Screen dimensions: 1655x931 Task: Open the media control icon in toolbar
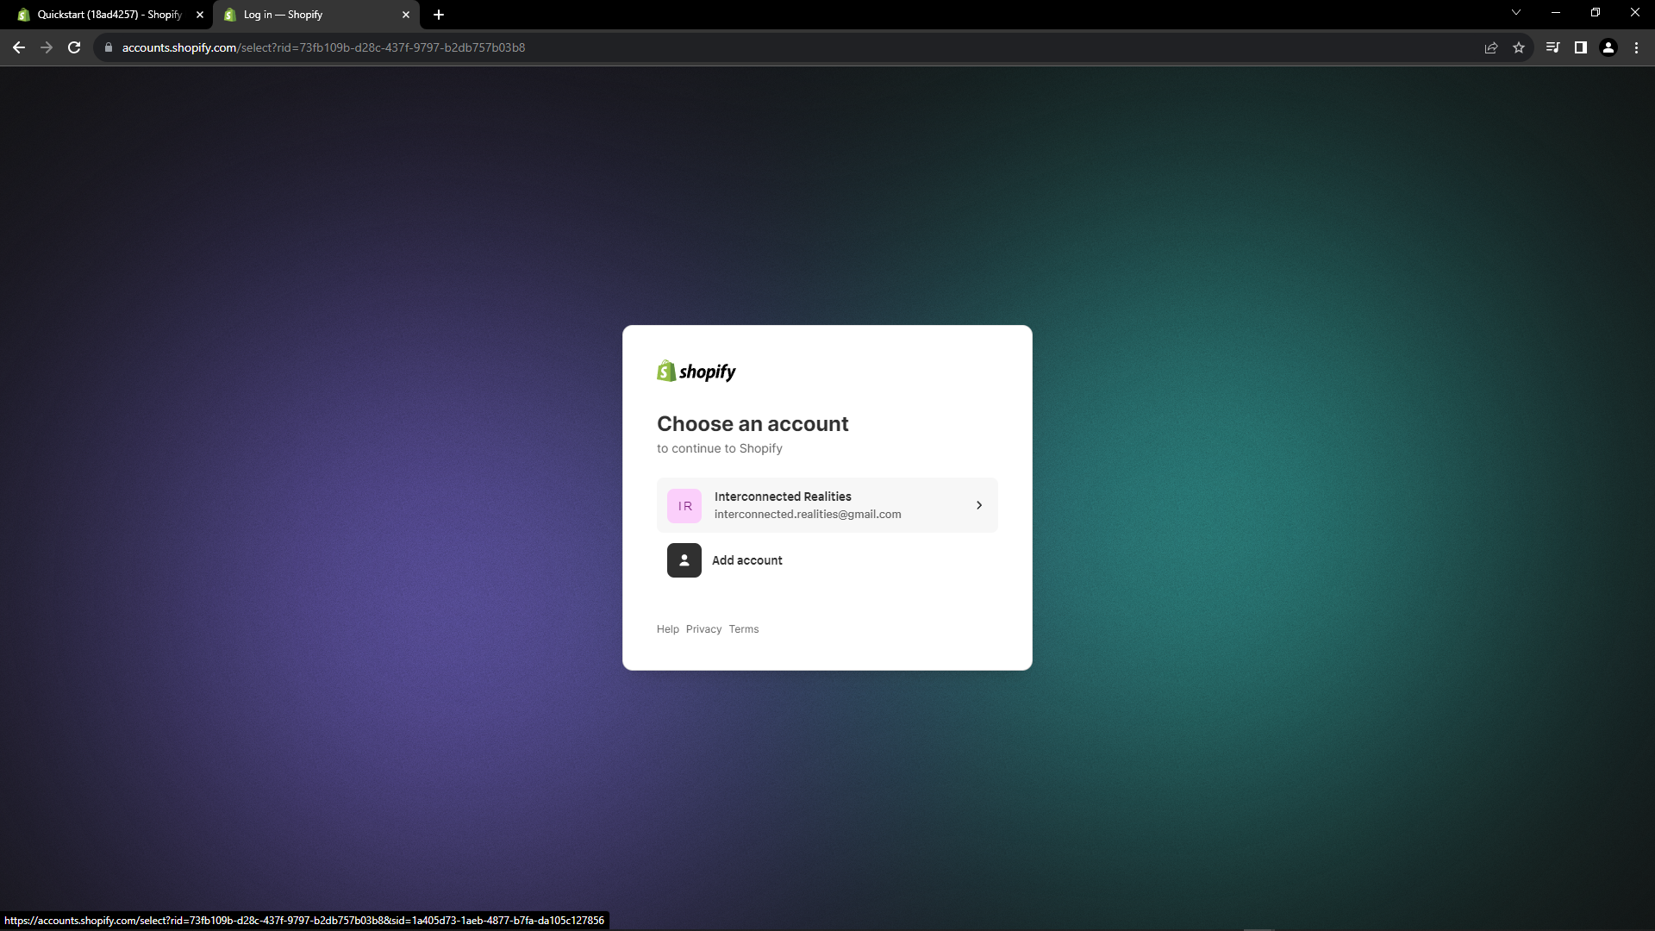pyautogui.click(x=1552, y=47)
